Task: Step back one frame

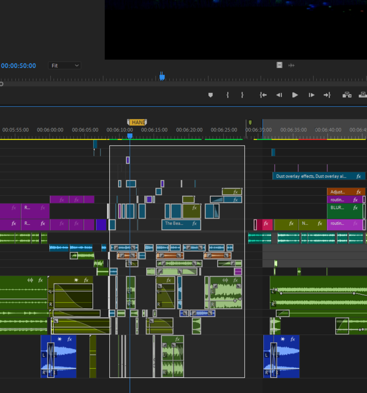Action: [x=279, y=95]
